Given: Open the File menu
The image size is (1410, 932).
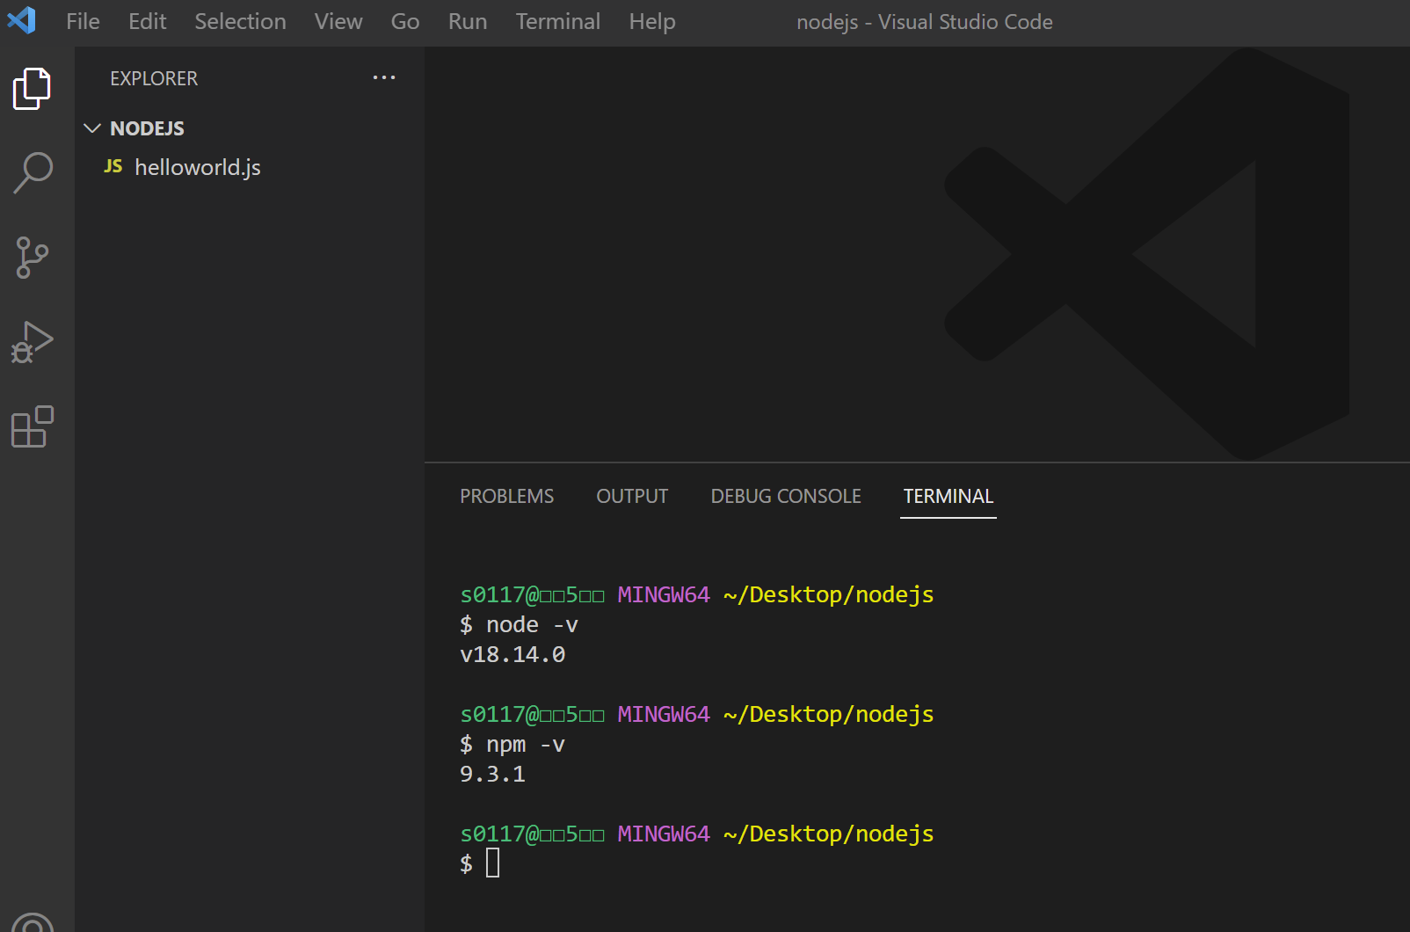Looking at the screenshot, I should [x=84, y=21].
